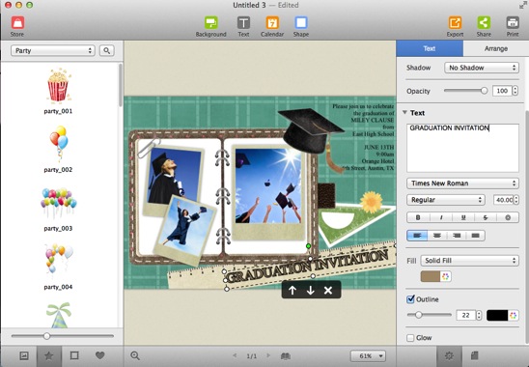Open the heart favorites tab
The height and width of the screenshot is (367, 529).
pos(99,355)
